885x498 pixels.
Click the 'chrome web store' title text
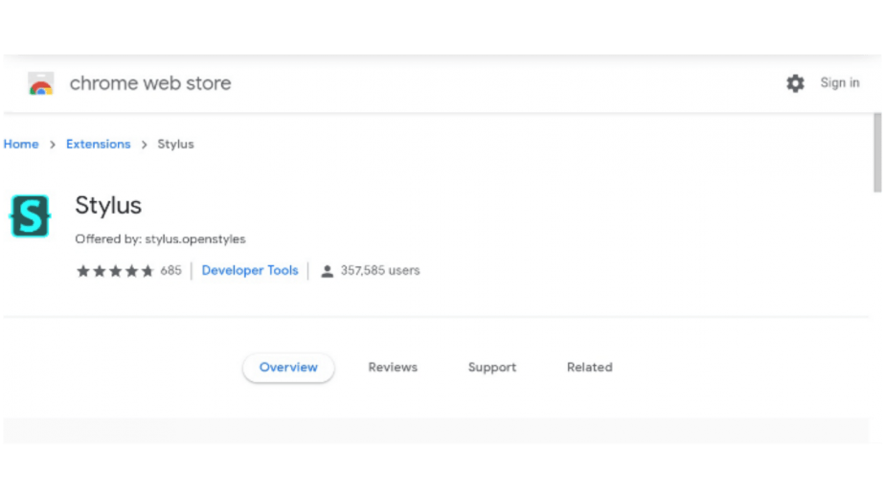[x=150, y=83]
